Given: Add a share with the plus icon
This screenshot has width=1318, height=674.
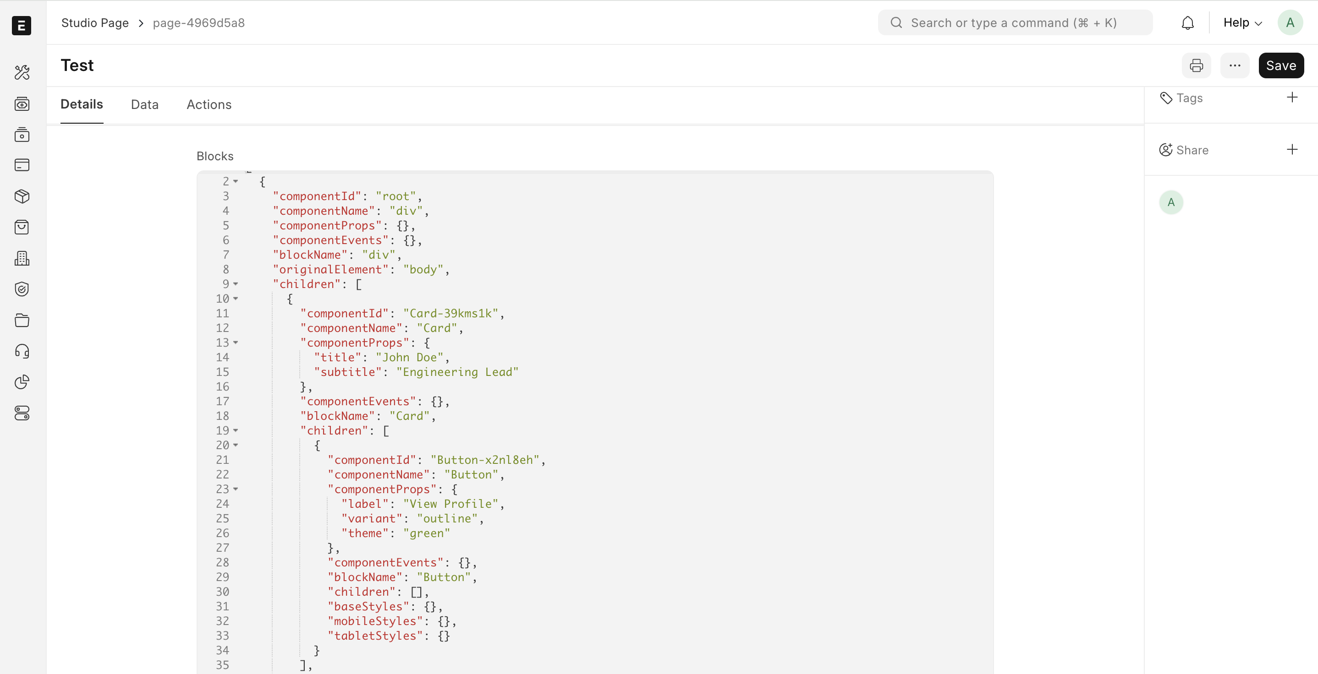Looking at the screenshot, I should pos(1292,149).
